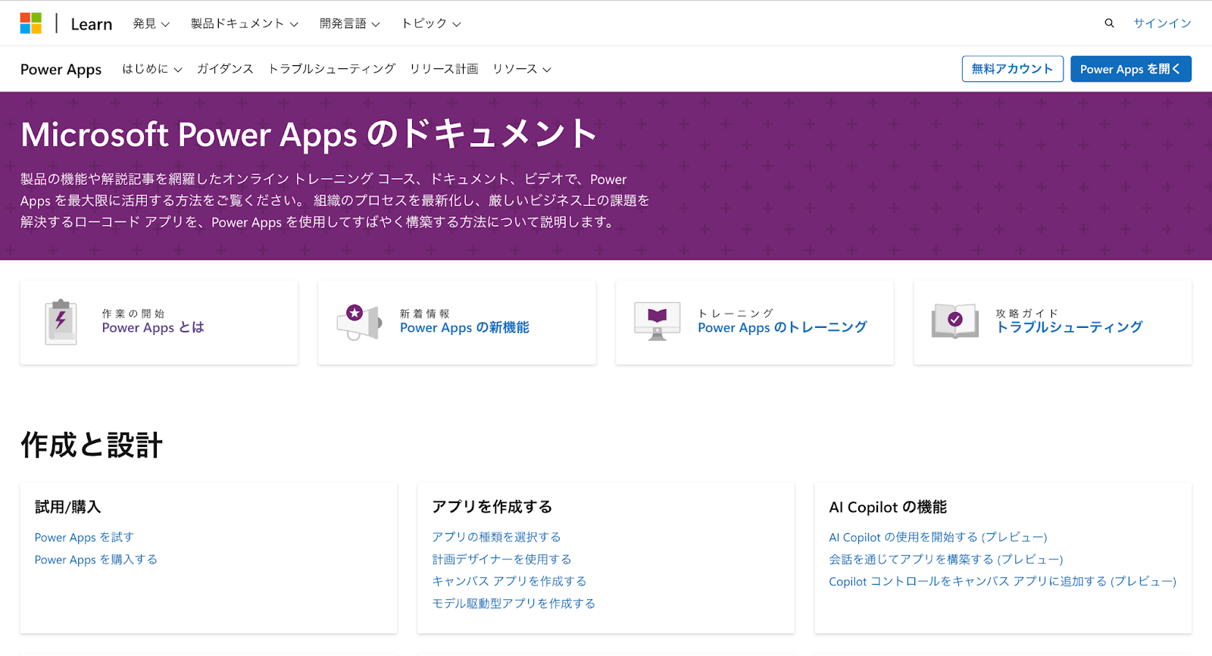
Task: Open the Power Apps のトレーニング link
Action: 782,327
